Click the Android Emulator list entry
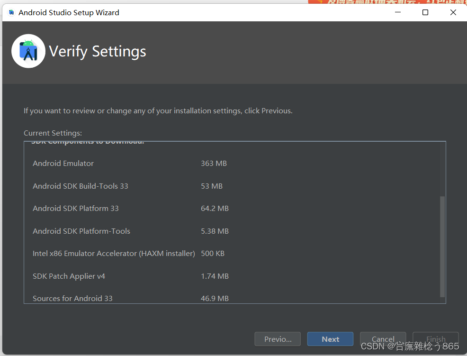The width and height of the screenshot is (467, 356). (x=63, y=163)
